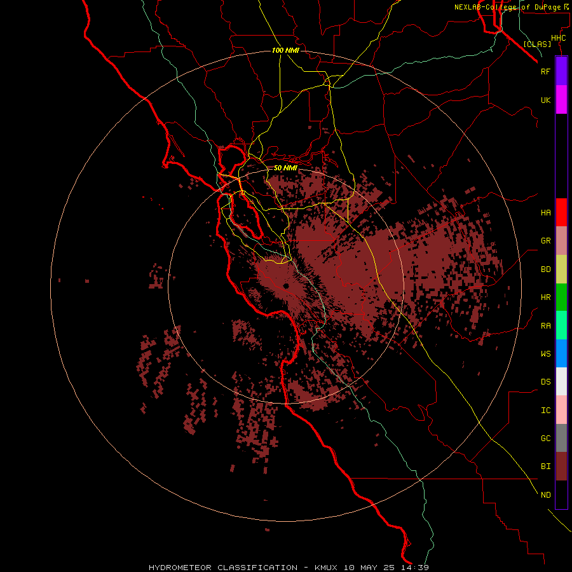This screenshot has height=572, width=572.
Task: Click the 'HYDROMETEOR CLASSIFICATION - KMUX' title text
Action: pyautogui.click(x=243, y=568)
